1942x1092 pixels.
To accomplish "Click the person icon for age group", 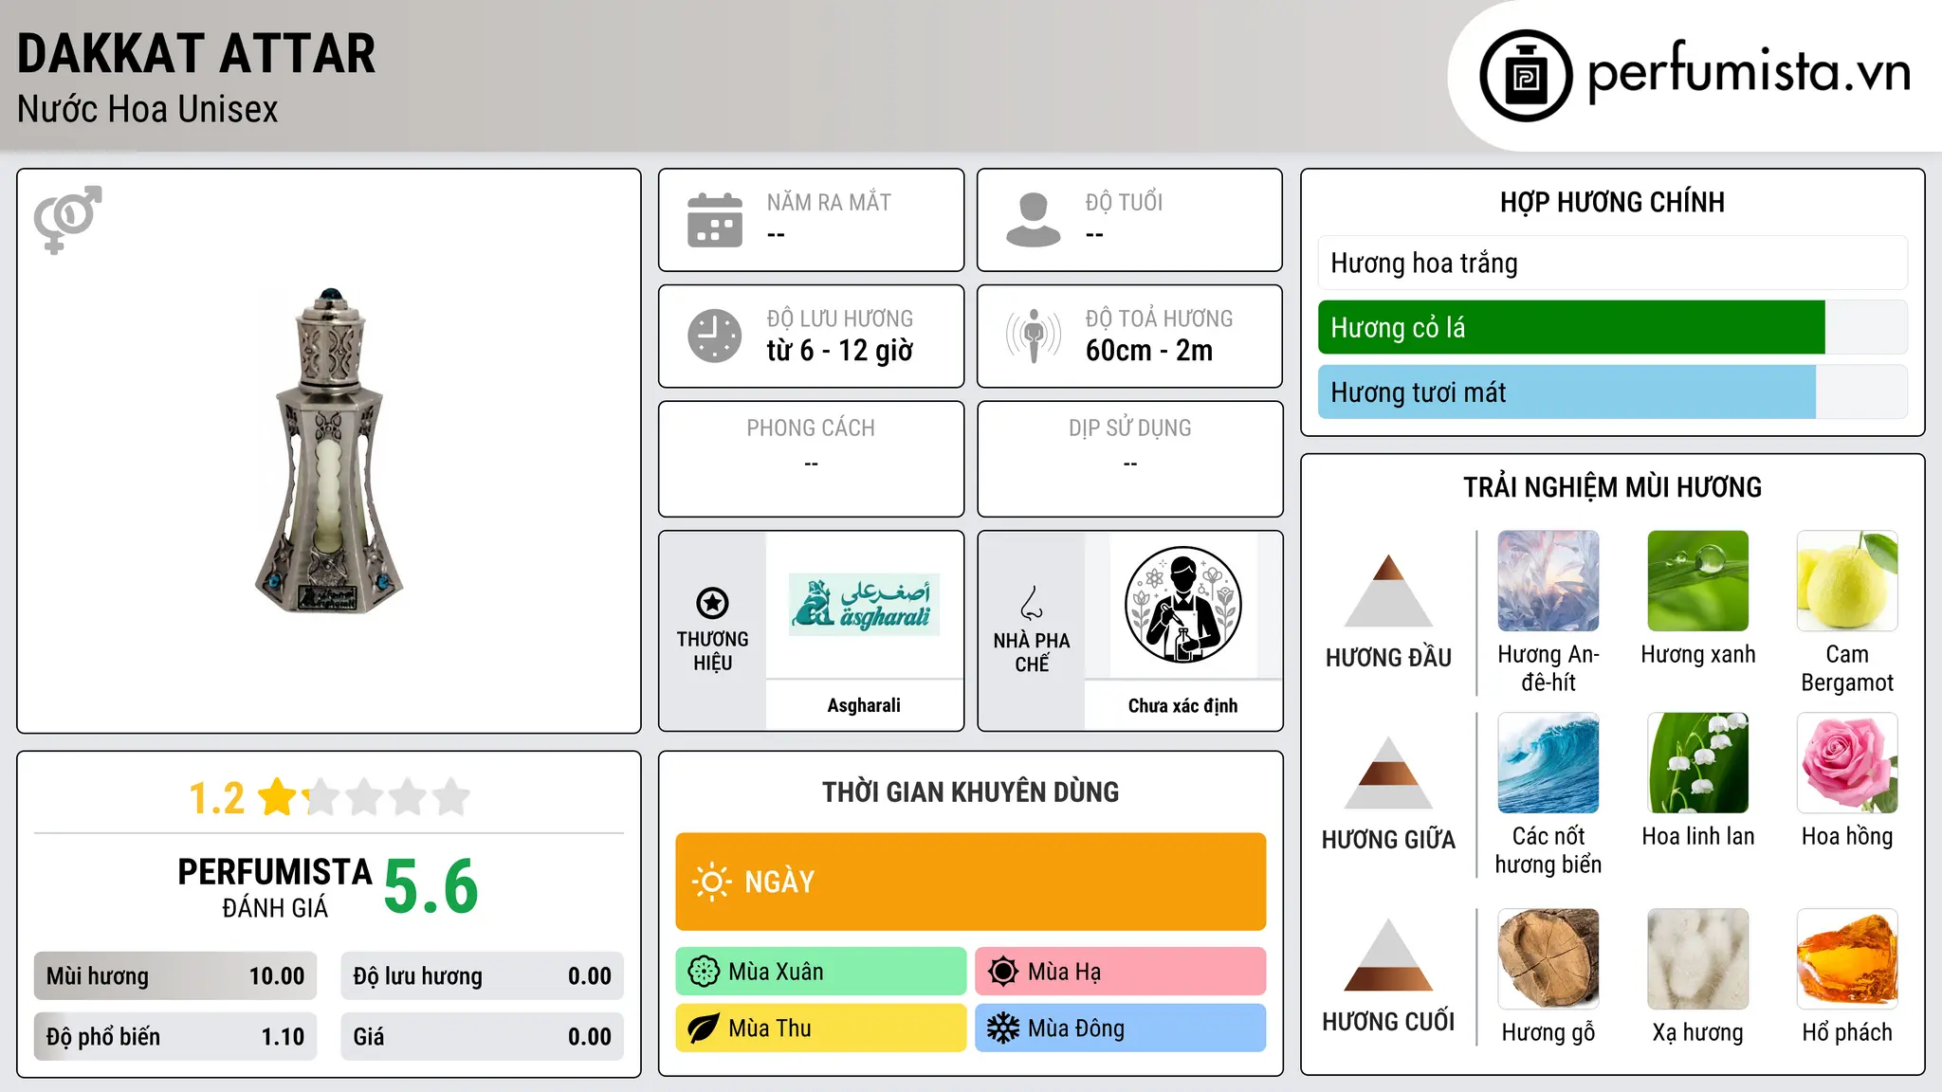I will point(1033,220).
